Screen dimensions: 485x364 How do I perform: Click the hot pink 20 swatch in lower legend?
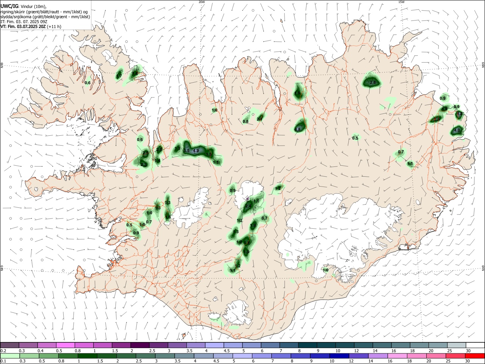pos(436,356)
